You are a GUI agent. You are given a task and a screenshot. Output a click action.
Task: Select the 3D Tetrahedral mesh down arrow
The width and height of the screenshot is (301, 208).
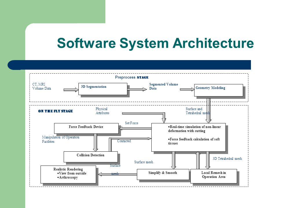point(208,160)
